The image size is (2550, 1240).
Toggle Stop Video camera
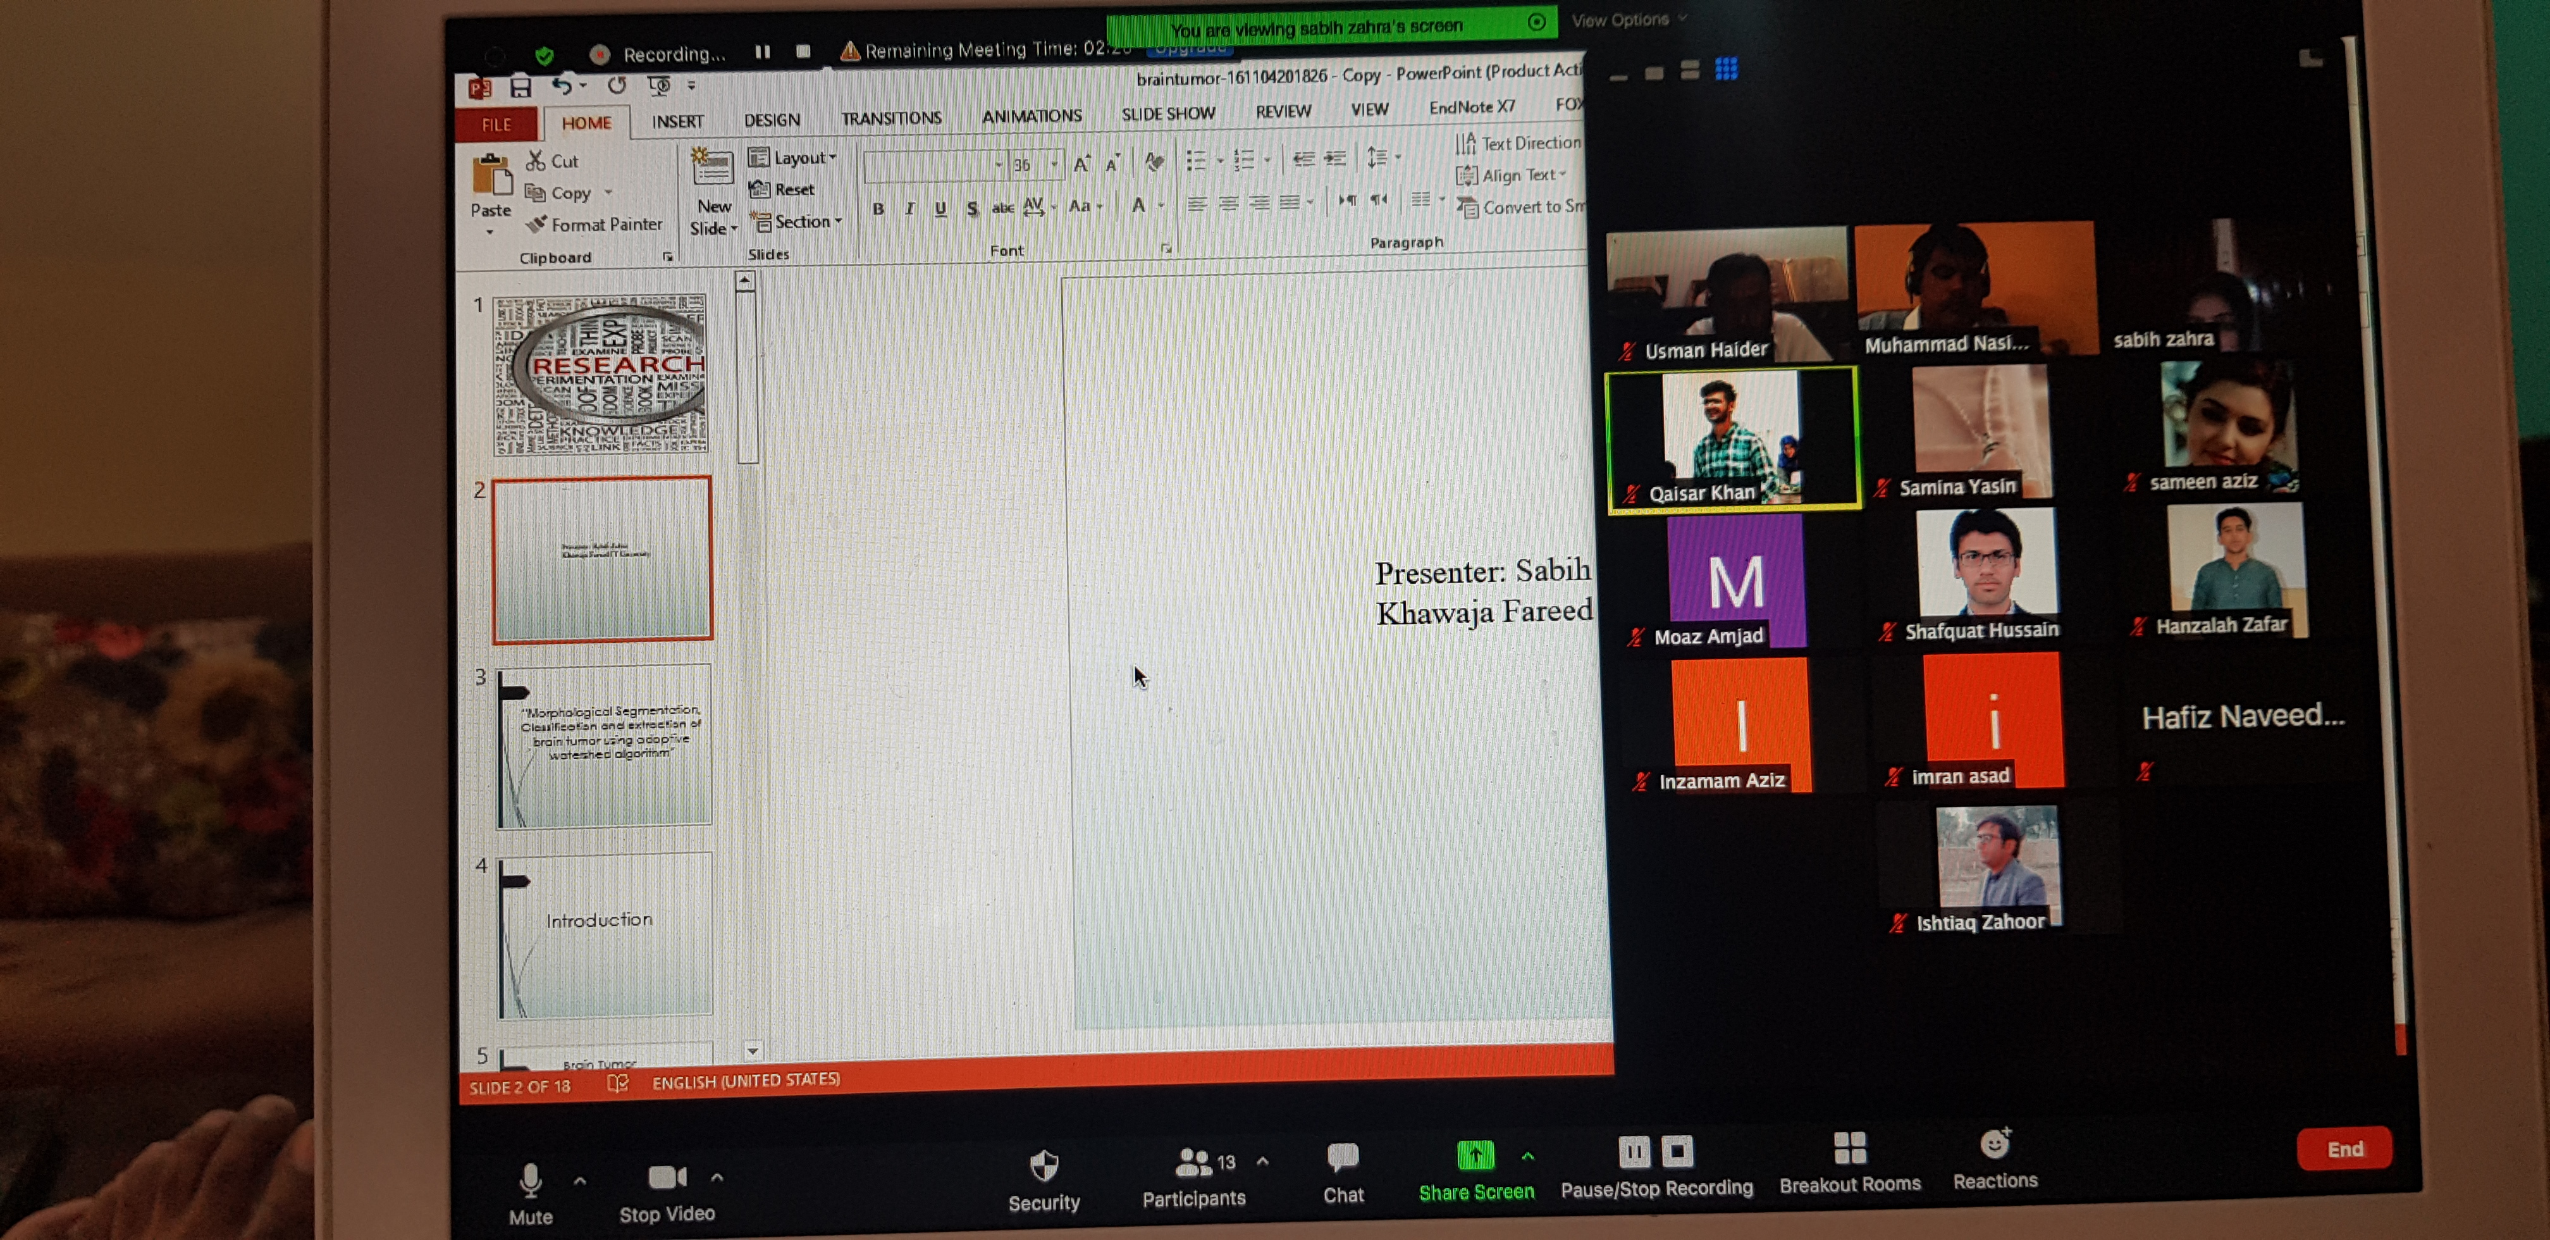[x=665, y=1177]
